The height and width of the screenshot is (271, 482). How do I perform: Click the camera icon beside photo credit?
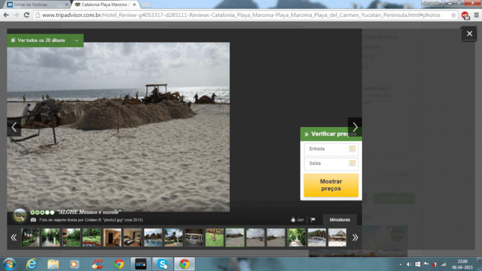33,220
